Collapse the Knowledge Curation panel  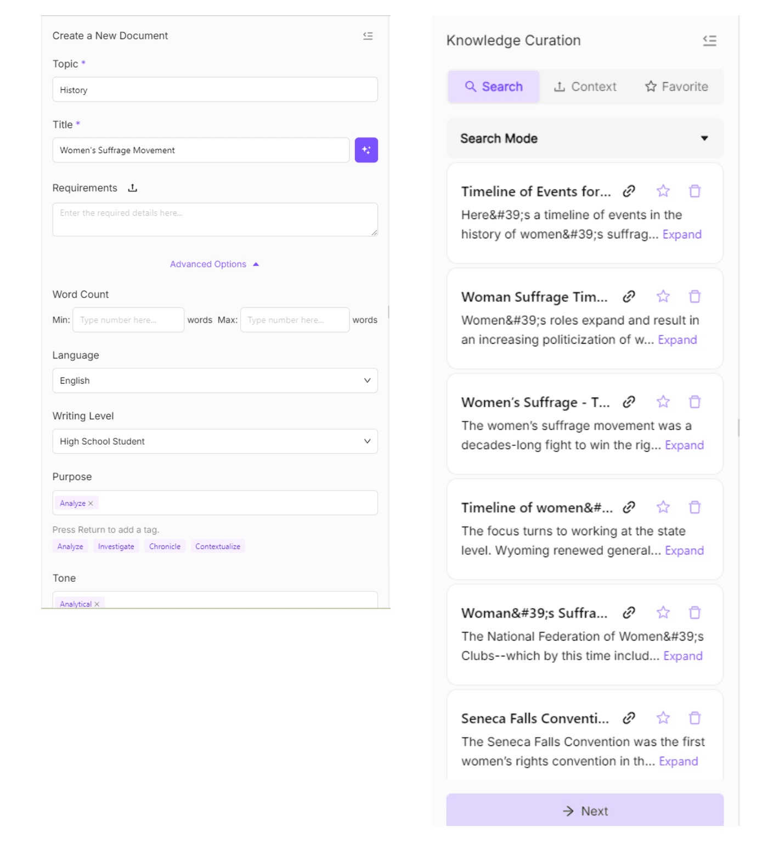pyautogui.click(x=709, y=41)
